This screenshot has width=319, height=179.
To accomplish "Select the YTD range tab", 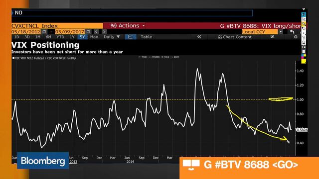I will point(60,37).
